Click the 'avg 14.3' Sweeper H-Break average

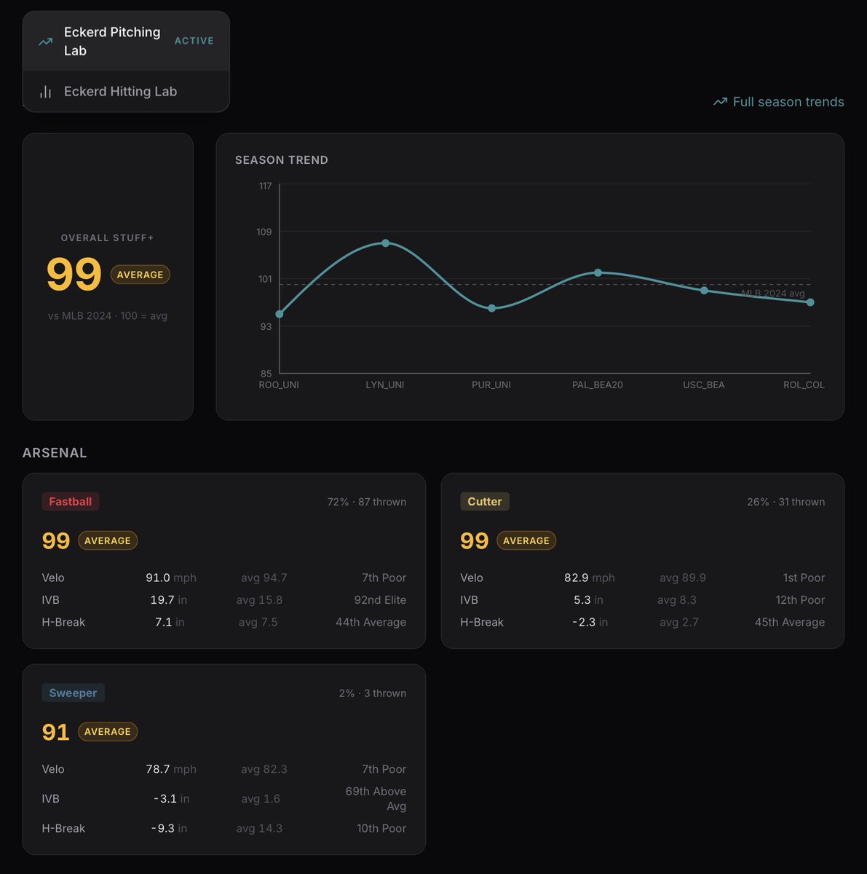[259, 829]
